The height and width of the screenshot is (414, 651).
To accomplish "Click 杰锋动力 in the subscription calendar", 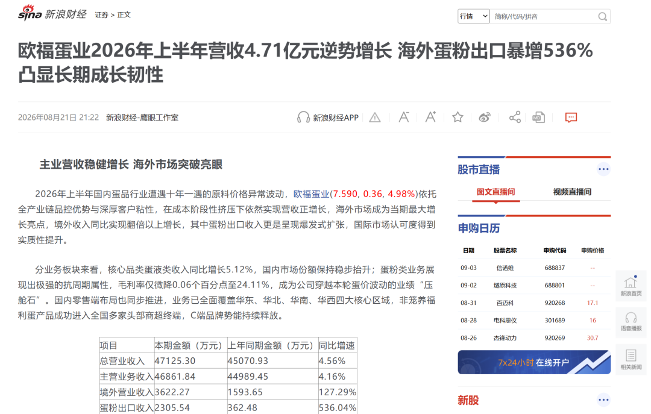I will [505, 337].
